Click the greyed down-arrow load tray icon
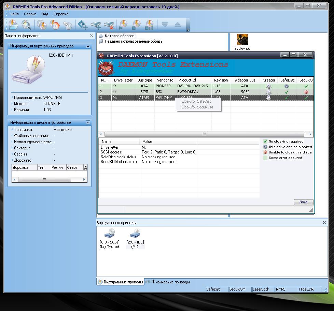Image resolution: width=334 pixels, height=311 pixels. [x=165, y=25]
